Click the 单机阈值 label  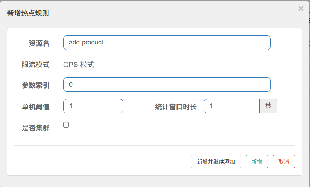click(36, 107)
